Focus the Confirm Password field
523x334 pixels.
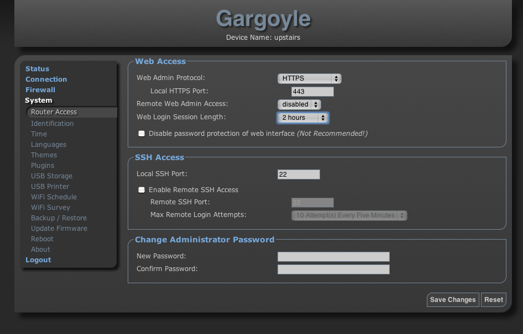(333, 269)
